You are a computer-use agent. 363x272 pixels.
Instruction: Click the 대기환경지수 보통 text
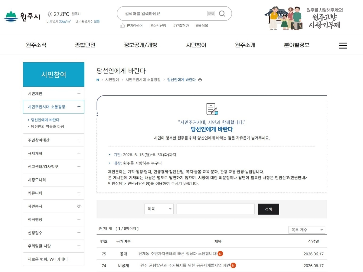point(88,21)
